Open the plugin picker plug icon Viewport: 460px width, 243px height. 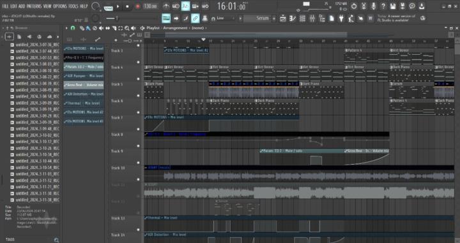click(x=341, y=18)
